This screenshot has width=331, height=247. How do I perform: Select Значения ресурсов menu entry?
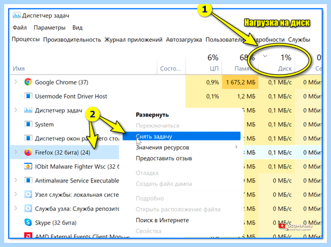pyautogui.click(x=162, y=147)
